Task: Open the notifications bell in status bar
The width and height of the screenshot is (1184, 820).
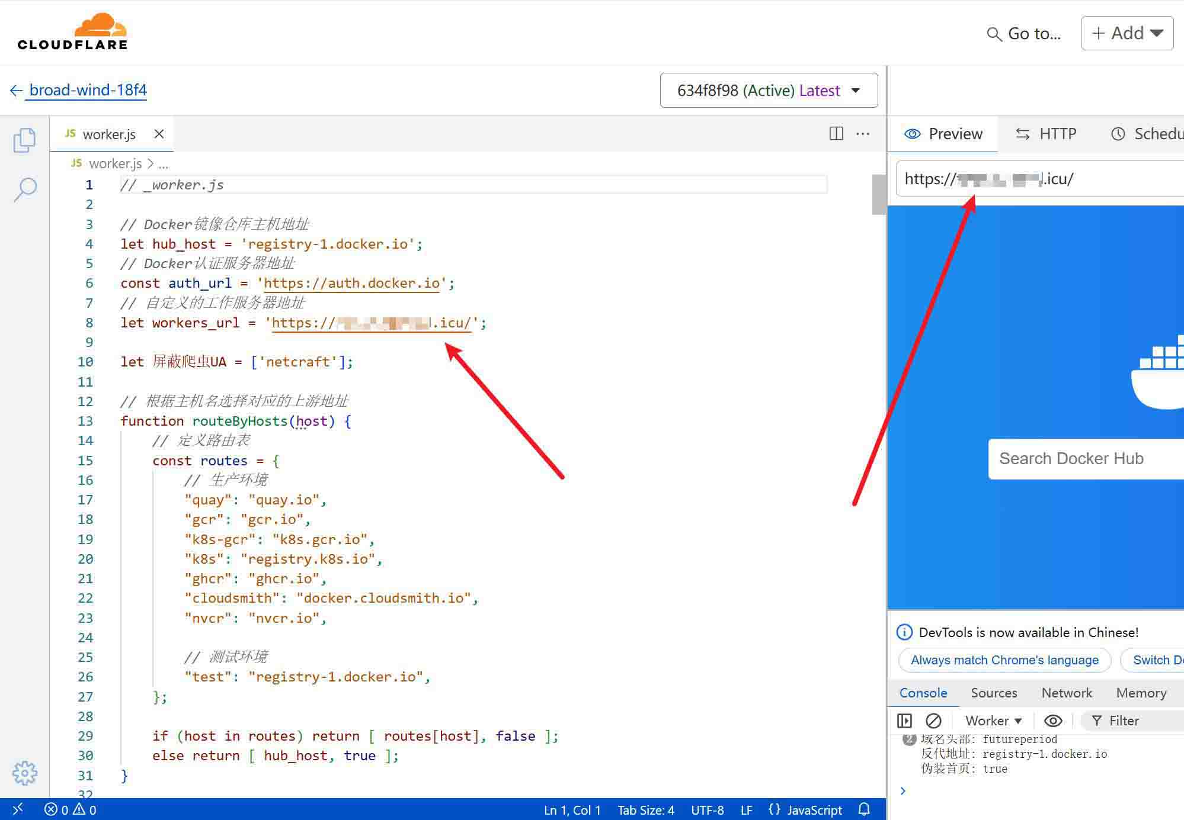Action: pyautogui.click(x=864, y=809)
